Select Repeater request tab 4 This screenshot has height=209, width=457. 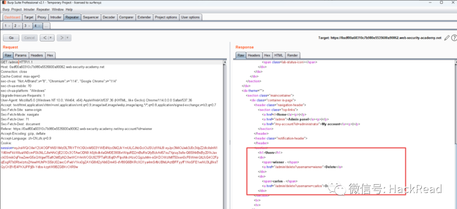coord(35,26)
